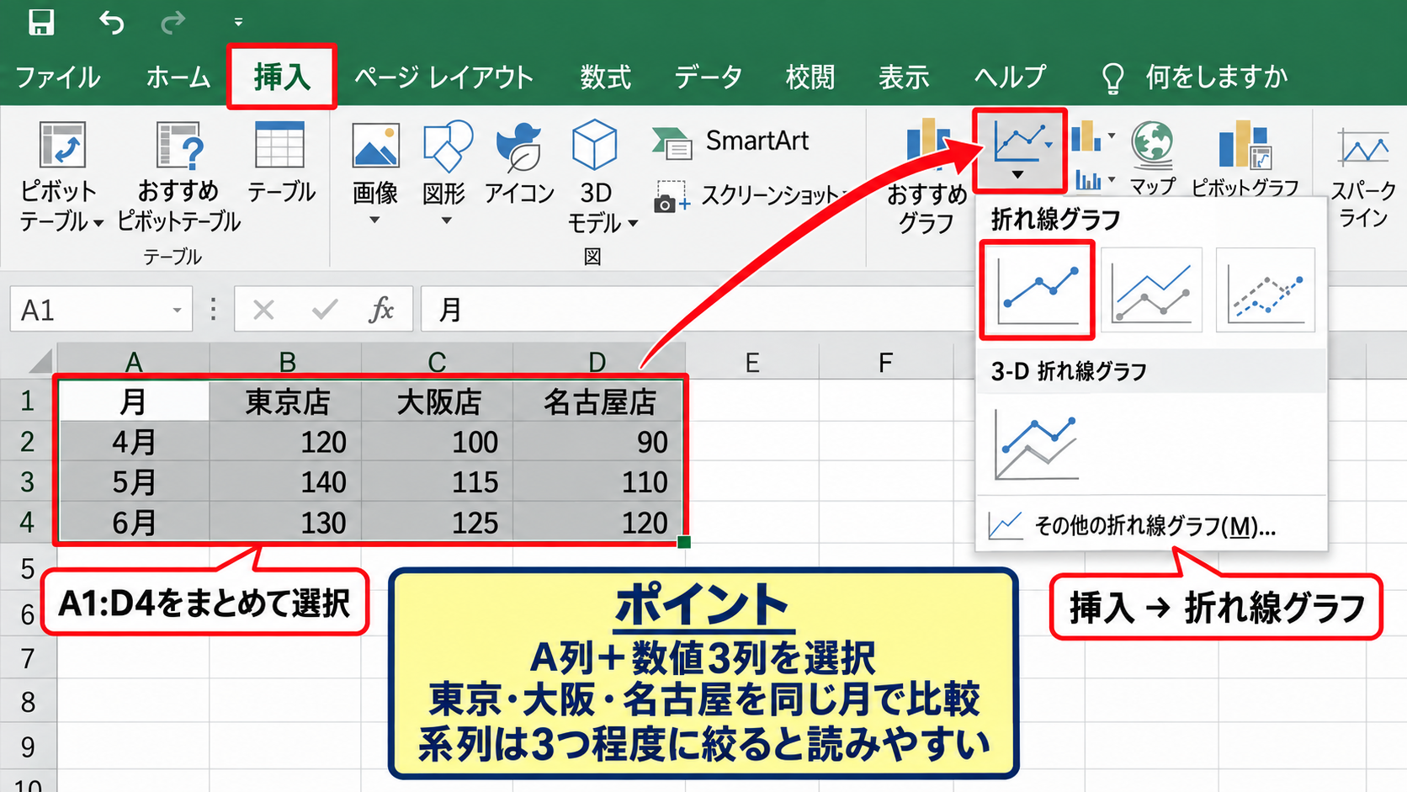Switch to the ホーム tab
The width and height of the screenshot is (1407, 792).
click(x=178, y=77)
